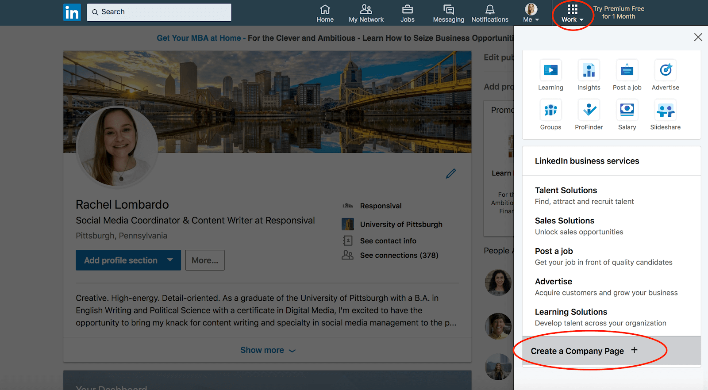Click Rachel Lombardo profile photo

(117, 146)
